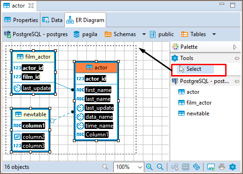Pin the PostgreSQL palette drawer
This screenshot has height=174, width=243.
click(237, 81)
